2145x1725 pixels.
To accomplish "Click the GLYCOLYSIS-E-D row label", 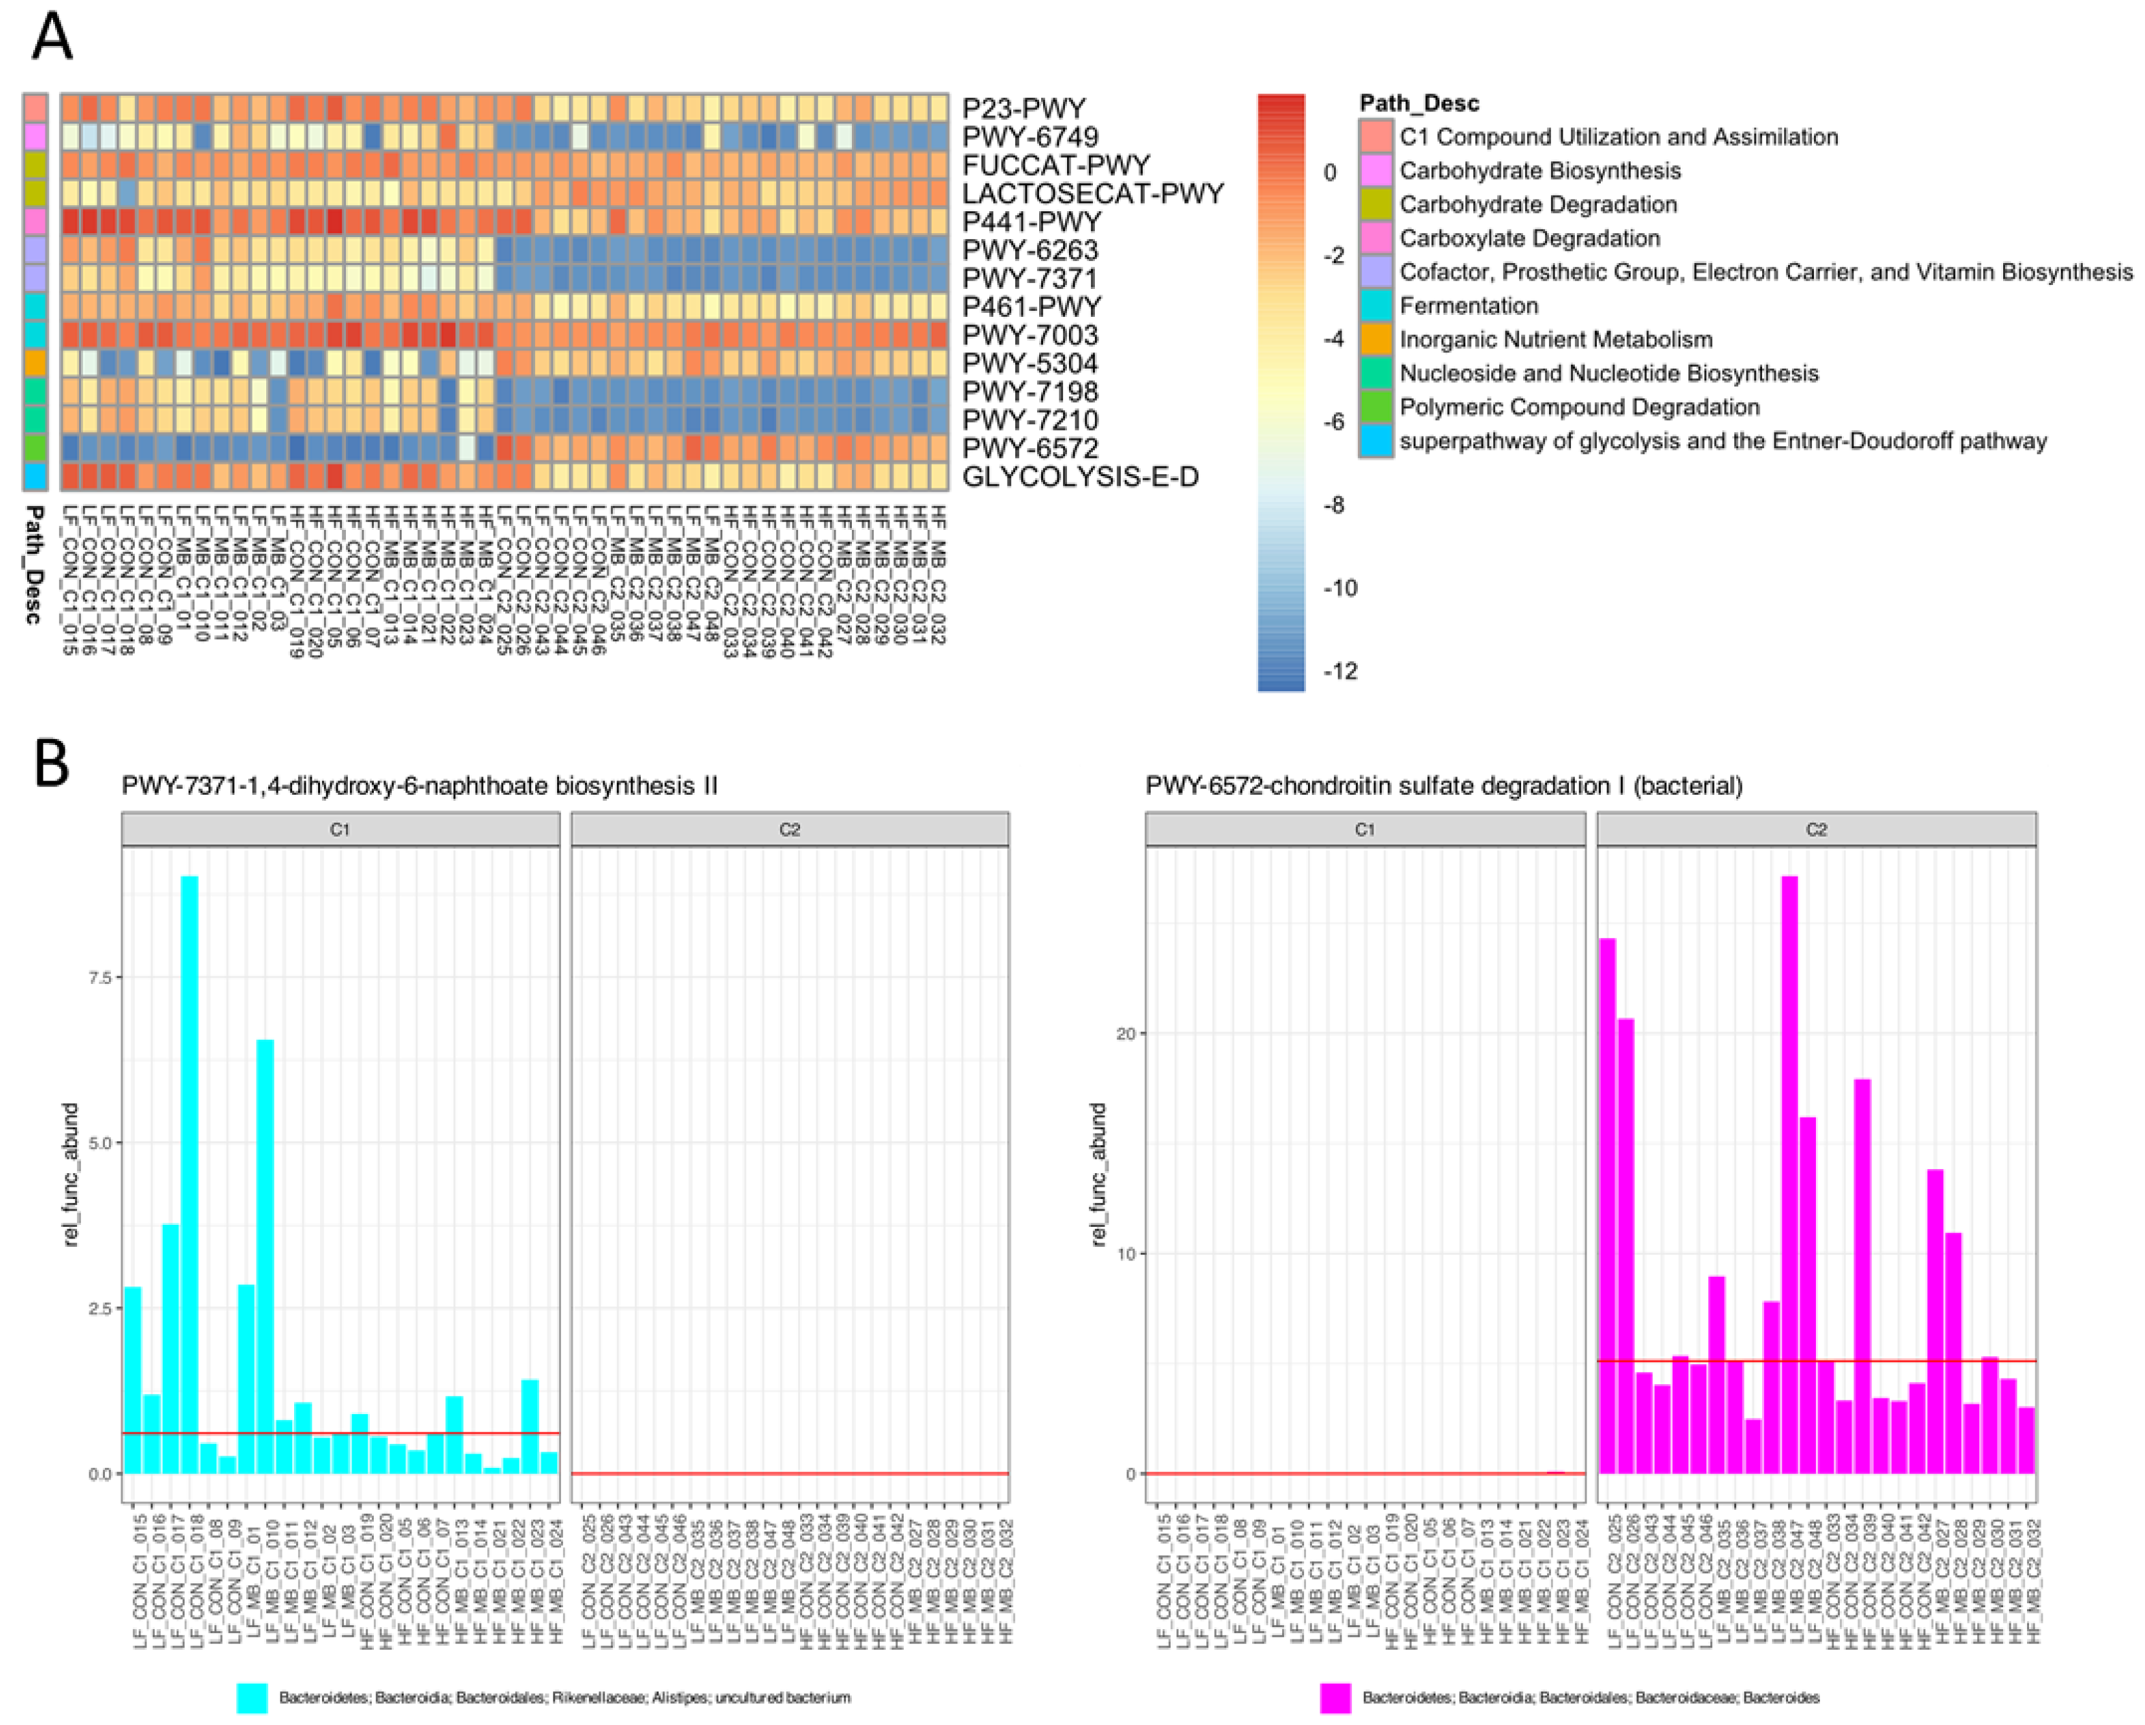I will pos(1079,477).
